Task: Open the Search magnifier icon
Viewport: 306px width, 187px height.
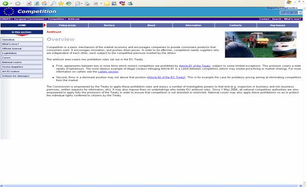Action: pyautogui.click(x=53, y=4)
